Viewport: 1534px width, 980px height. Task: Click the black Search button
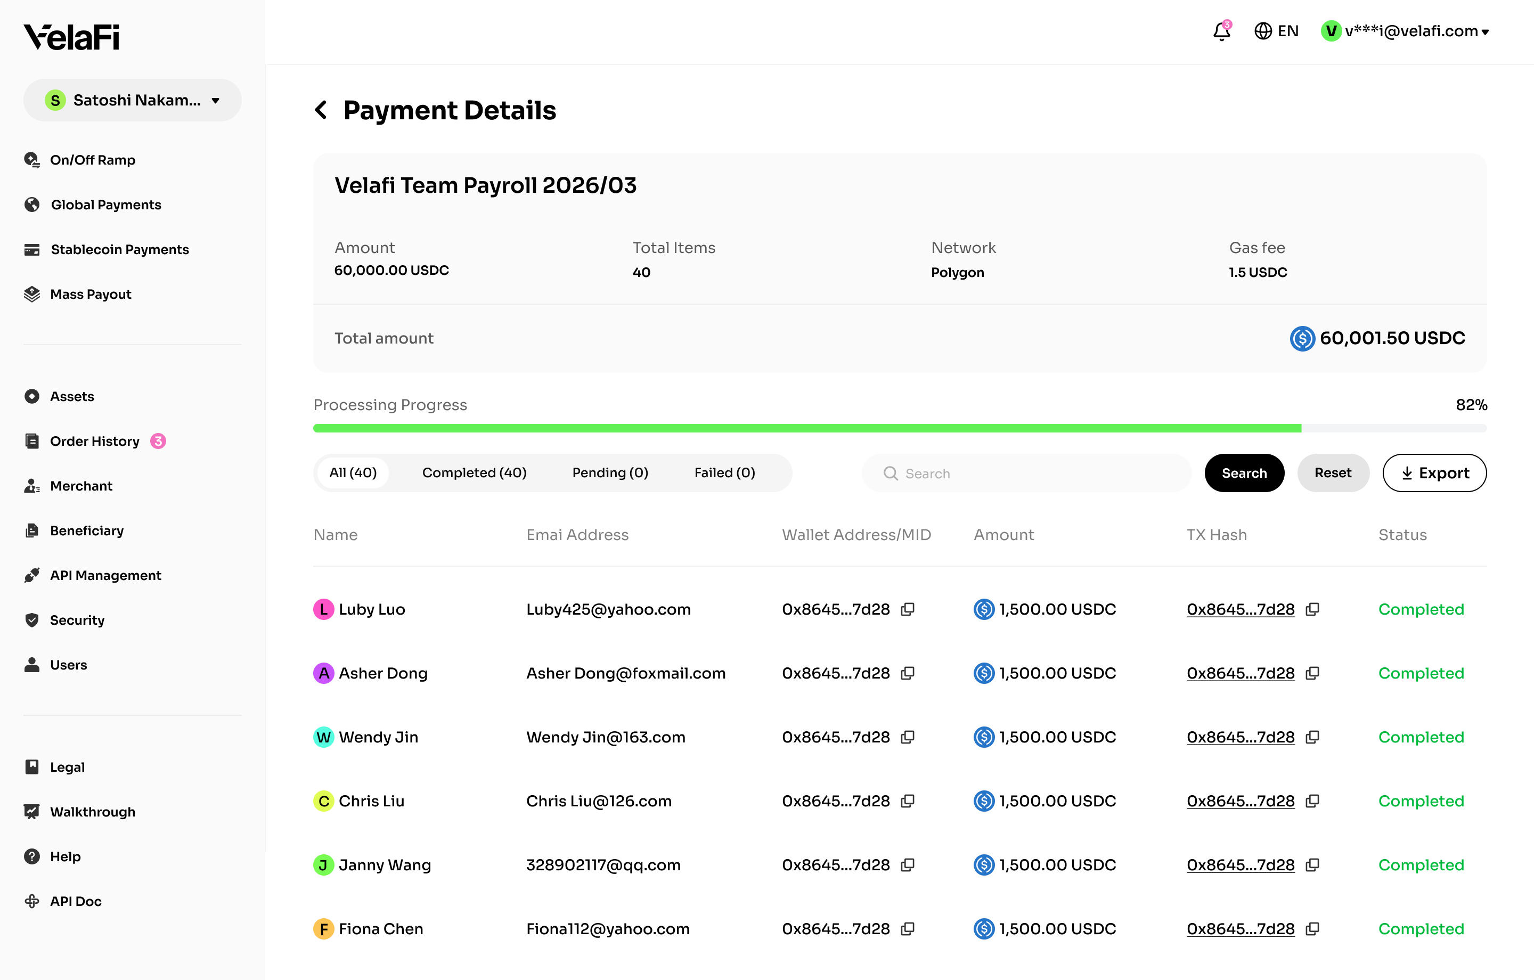pos(1244,473)
